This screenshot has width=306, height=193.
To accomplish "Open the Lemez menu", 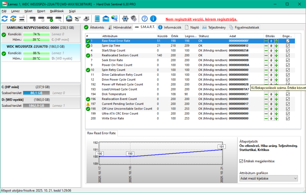I will [15, 11].
